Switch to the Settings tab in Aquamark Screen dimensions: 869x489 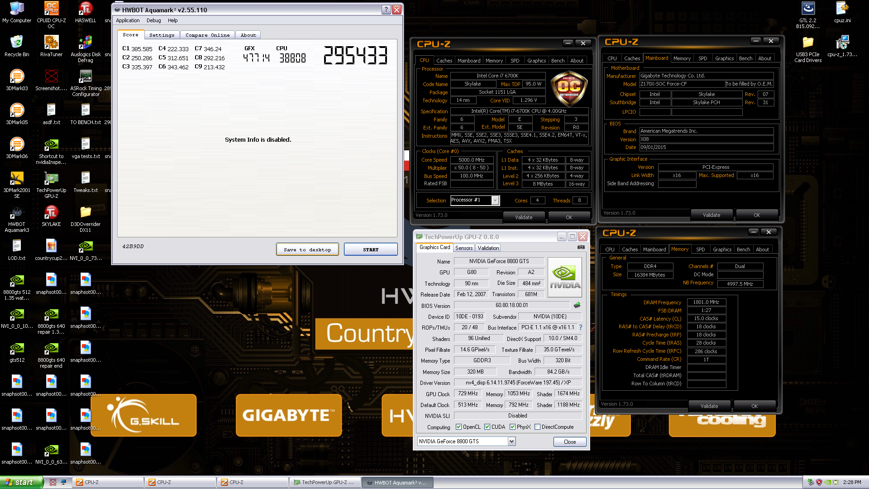coord(162,35)
